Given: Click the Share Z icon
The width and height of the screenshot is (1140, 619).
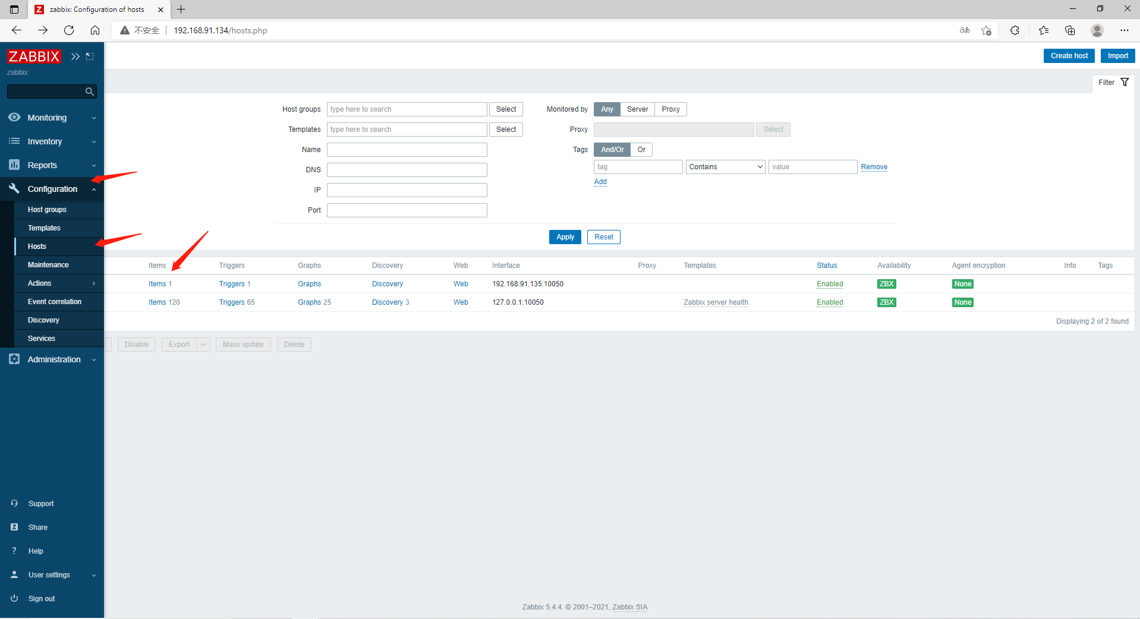Looking at the screenshot, I should point(14,528).
